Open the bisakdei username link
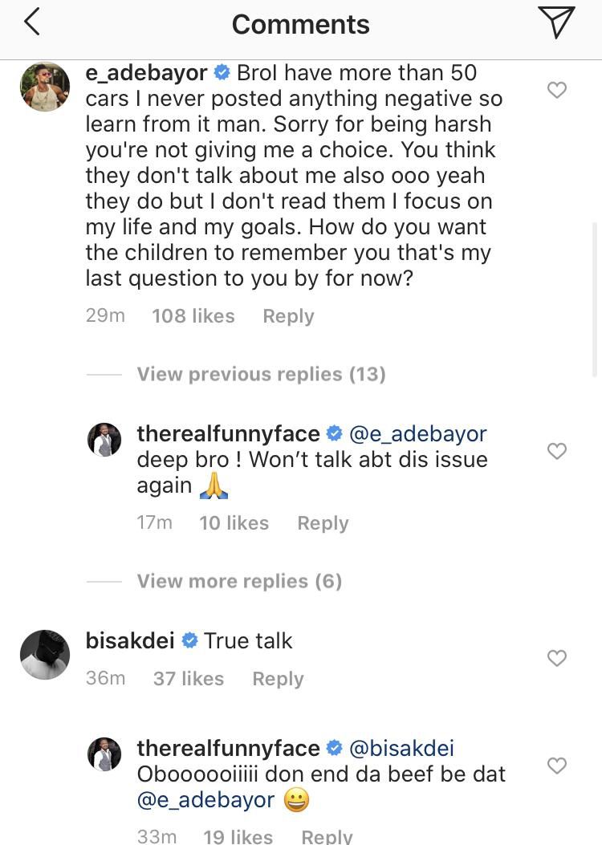 [131, 641]
